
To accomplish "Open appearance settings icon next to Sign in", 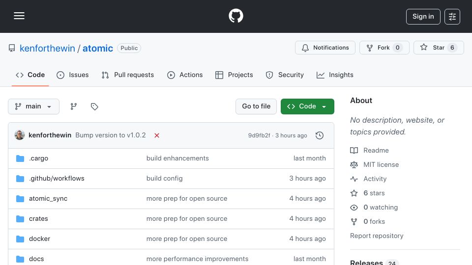I will 452,17.
